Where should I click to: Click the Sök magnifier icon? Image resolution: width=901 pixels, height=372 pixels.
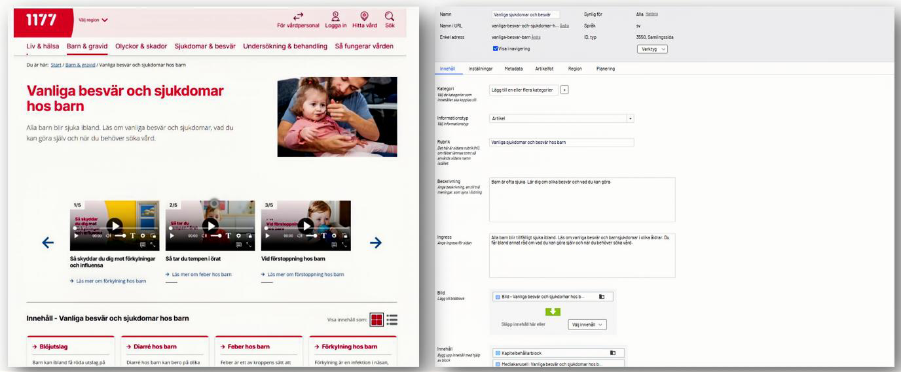coord(390,16)
